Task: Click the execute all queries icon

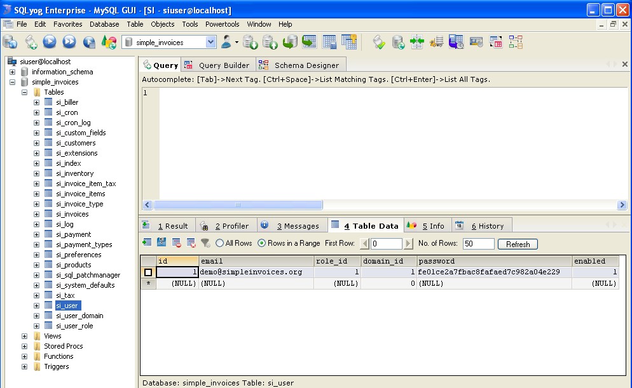Action: click(x=69, y=42)
